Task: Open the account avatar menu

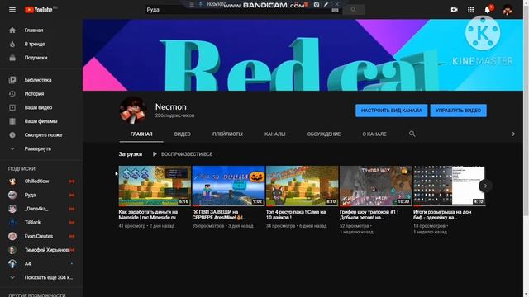Action: [507, 10]
